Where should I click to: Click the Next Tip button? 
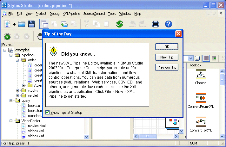[x=167, y=57]
